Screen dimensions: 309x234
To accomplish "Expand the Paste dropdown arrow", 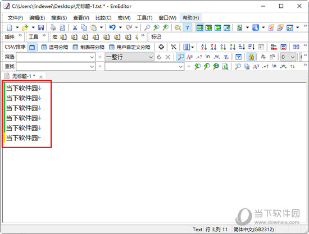I will [x=101, y=27].
